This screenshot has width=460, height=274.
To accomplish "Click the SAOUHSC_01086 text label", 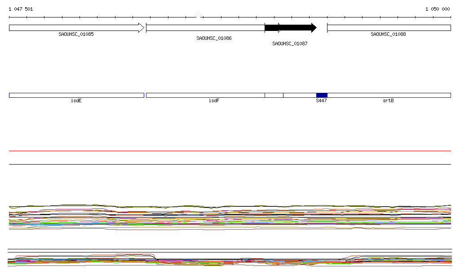I will point(214,39).
